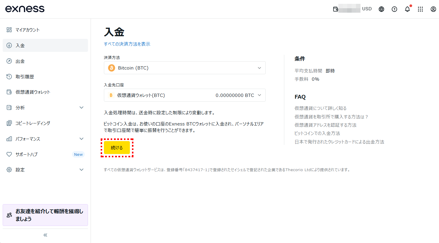This screenshot has height=243, width=439.
Task: Open FAQ 仮想通貨アドレスを認証する方法
Action: (x=326, y=125)
